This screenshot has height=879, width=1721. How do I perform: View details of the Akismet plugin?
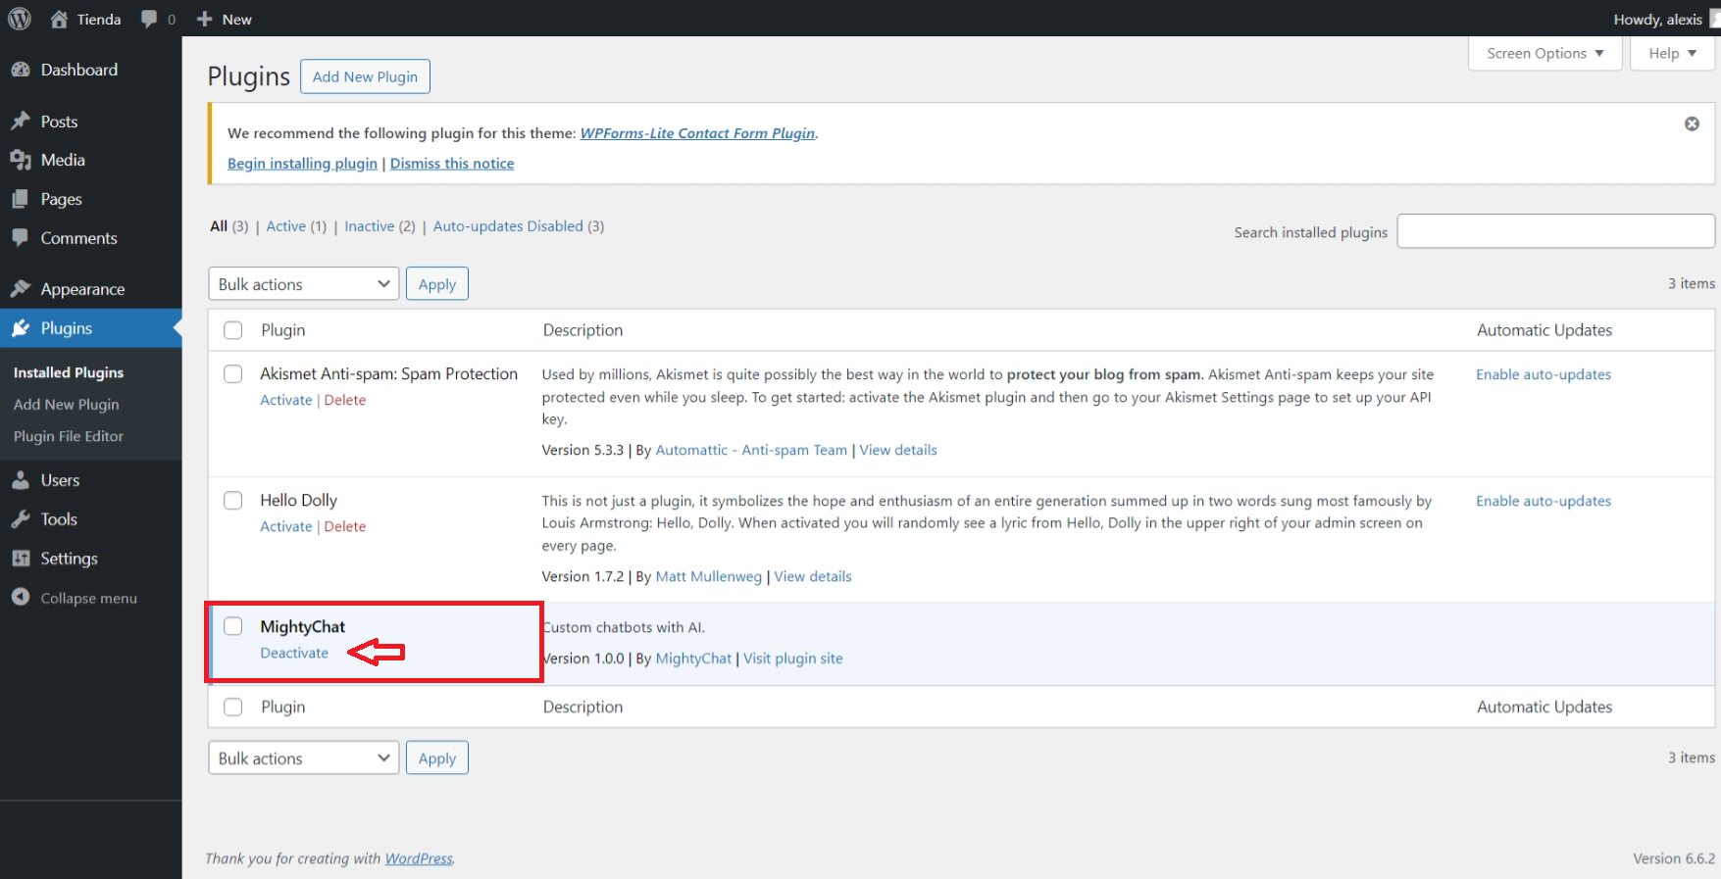click(x=898, y=450)
